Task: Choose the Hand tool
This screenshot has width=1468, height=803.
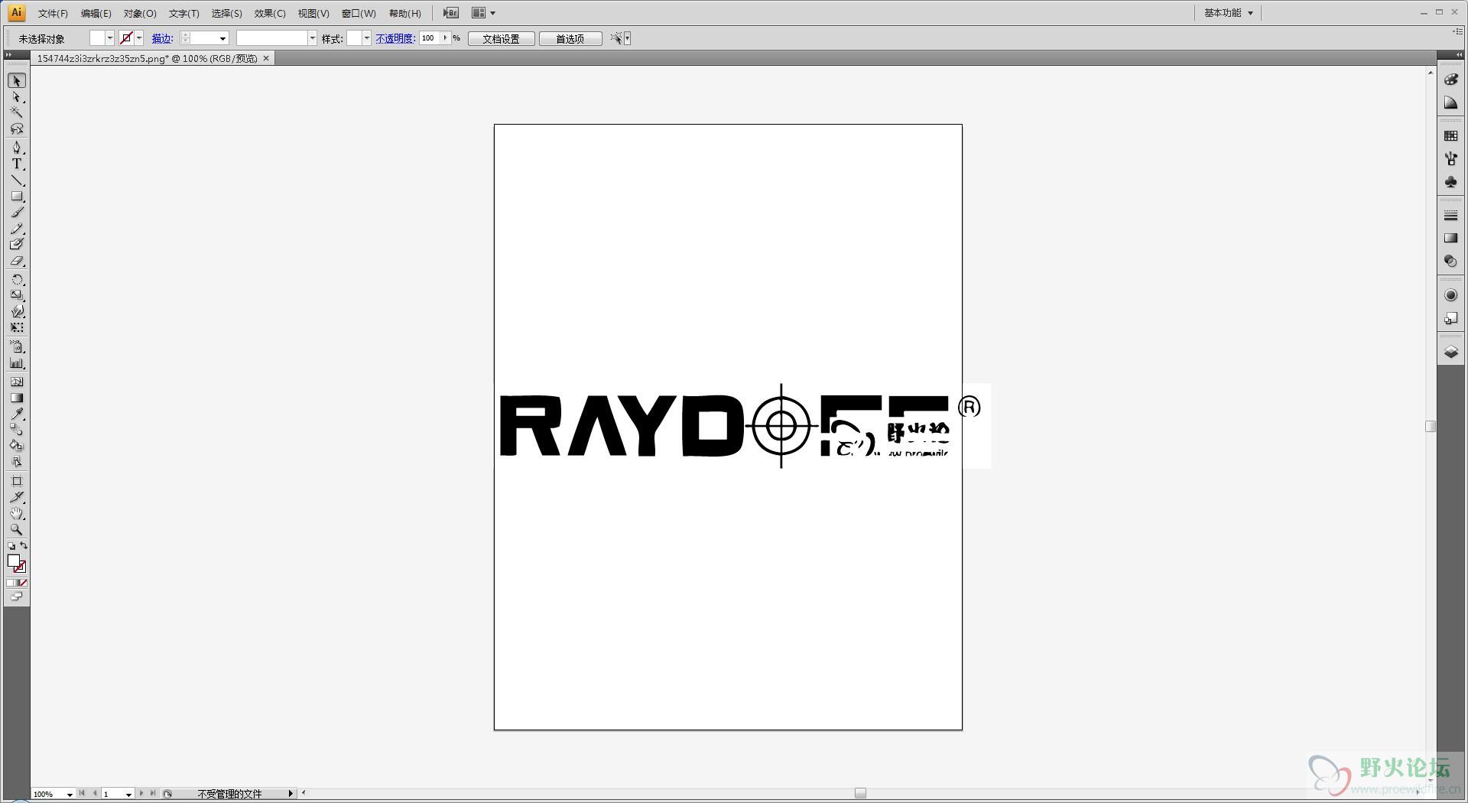Action: (x=17, y=513)
